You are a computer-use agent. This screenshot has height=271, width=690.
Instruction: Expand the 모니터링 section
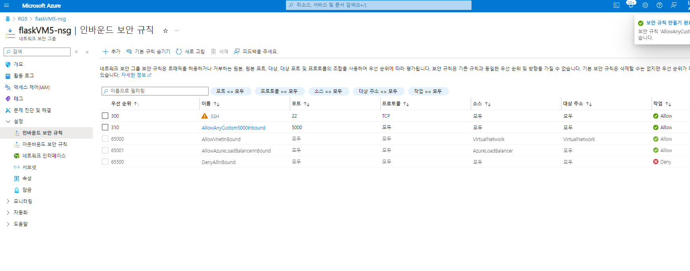(8, 201)
